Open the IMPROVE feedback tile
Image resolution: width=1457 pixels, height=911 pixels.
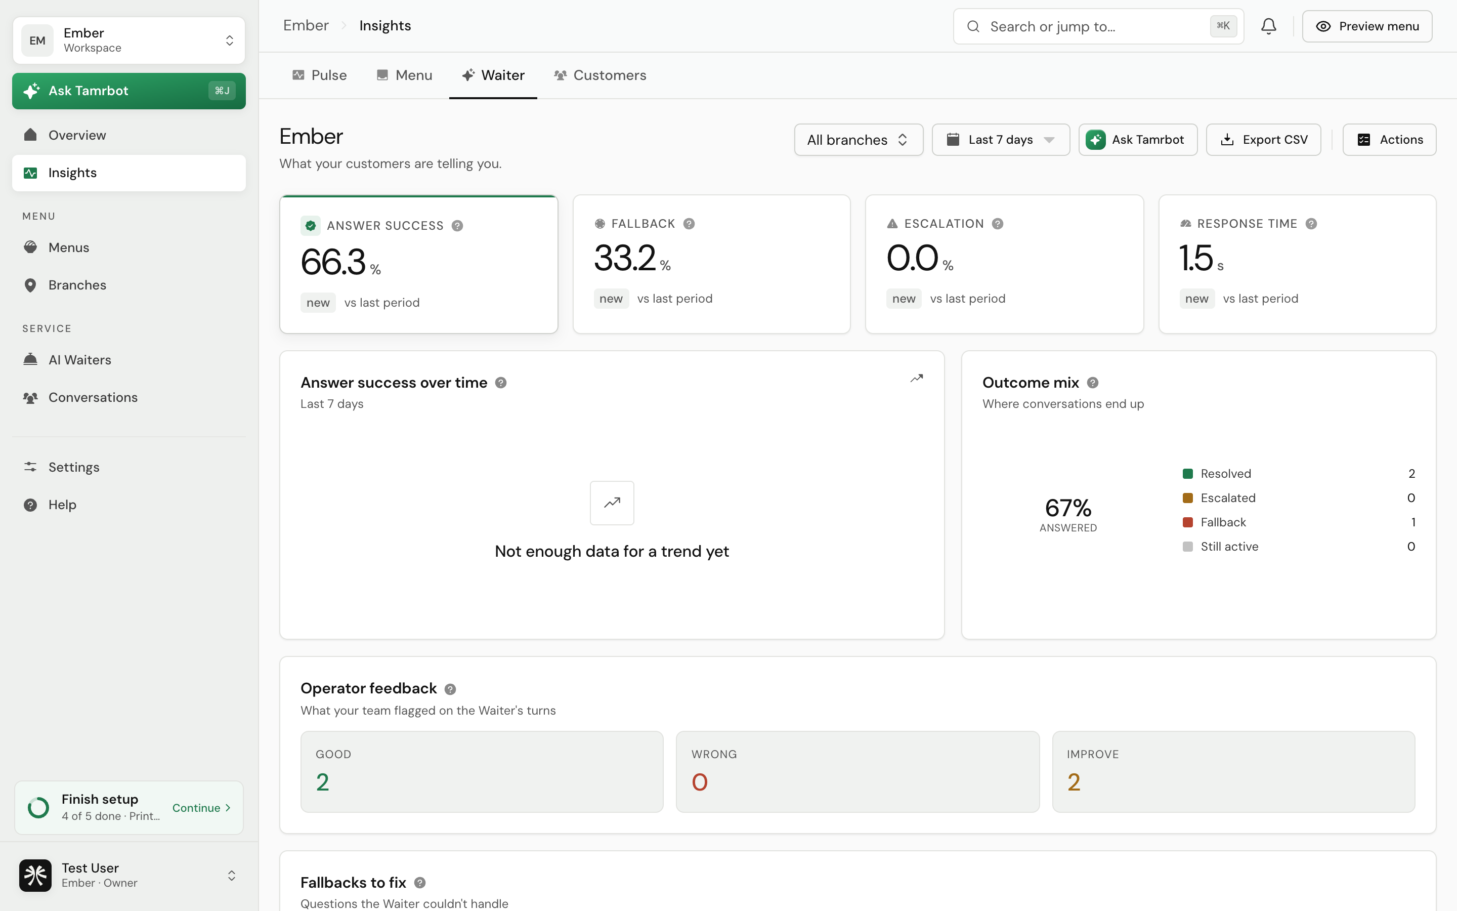tap(1233, 772)
